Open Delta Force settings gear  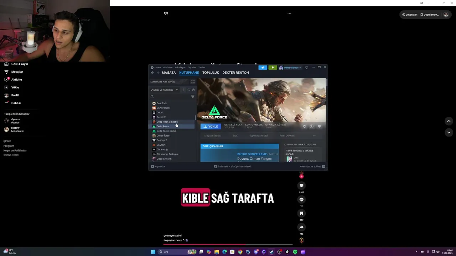[x=304, y=127]
